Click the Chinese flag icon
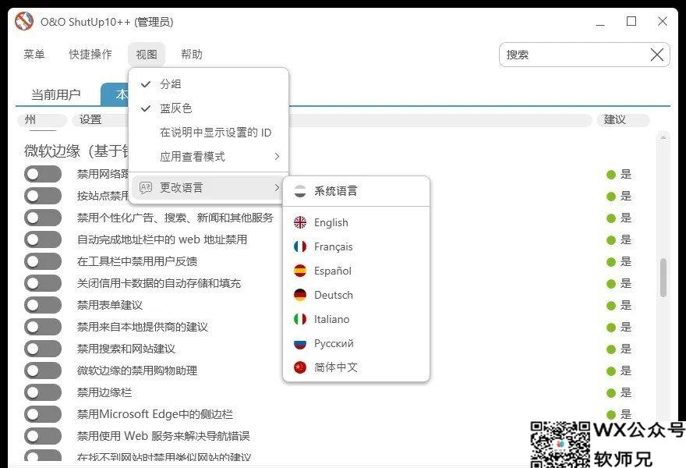This screenshot has width=686, height=468. (x=300, y=367)
